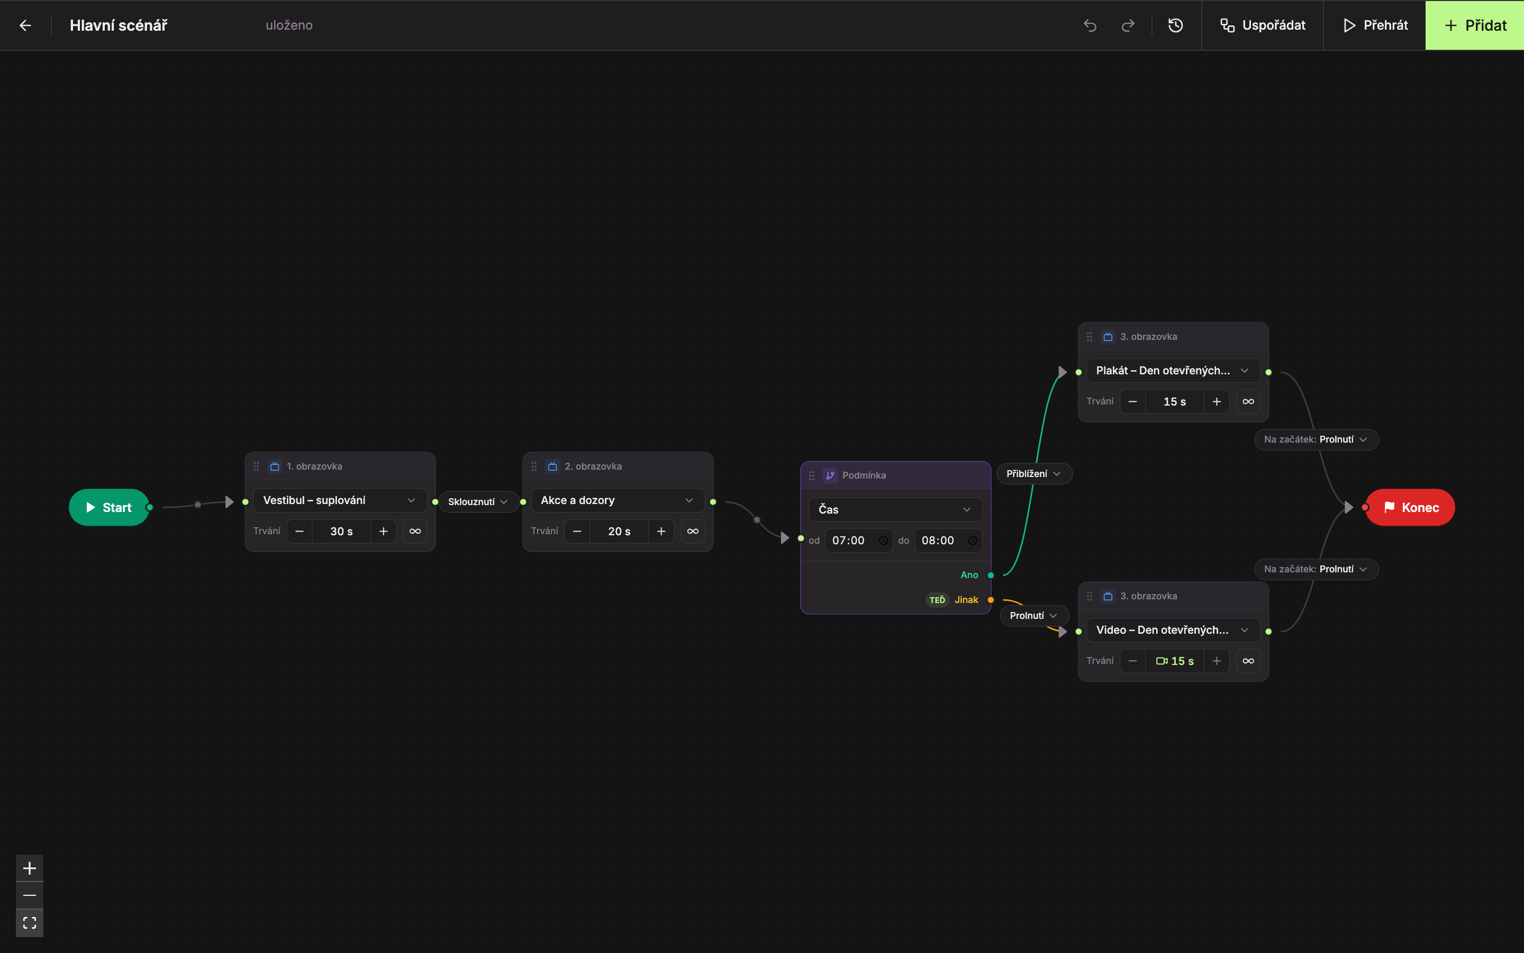Viewport: 1524px width, 953px height.
Task: Fit the scenario to screen
Action: (30, 923)
